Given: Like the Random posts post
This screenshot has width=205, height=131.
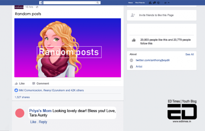Looking at the screenshot, I should coord(20,84).
